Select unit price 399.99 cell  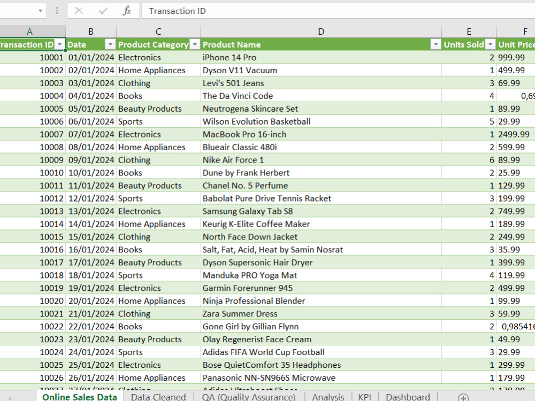(x=516, y=263)
